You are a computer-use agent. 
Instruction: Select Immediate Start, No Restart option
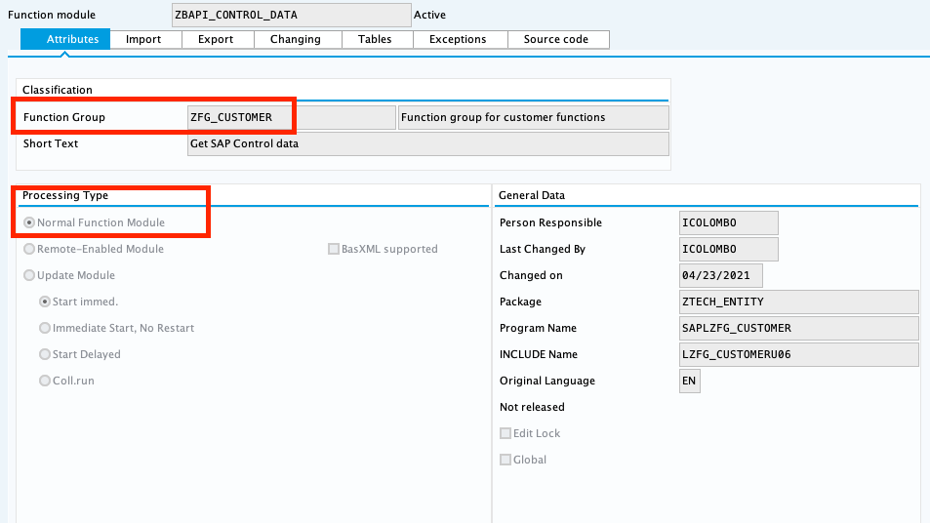pos(45,328)
